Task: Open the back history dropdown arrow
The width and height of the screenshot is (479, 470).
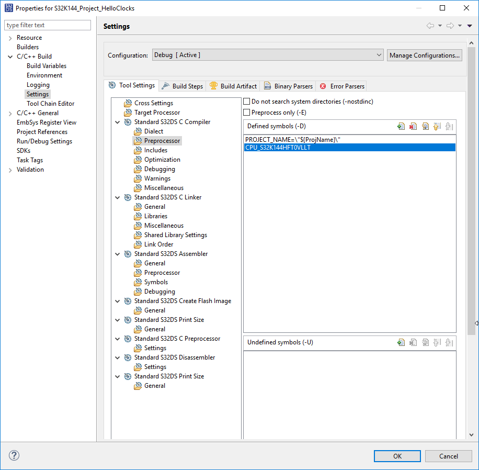Action: [x=440, y=26]
